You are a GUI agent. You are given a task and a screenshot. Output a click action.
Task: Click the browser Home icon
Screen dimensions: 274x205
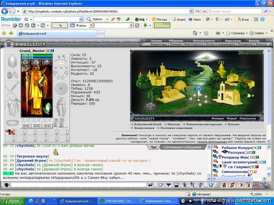point(195,33)
